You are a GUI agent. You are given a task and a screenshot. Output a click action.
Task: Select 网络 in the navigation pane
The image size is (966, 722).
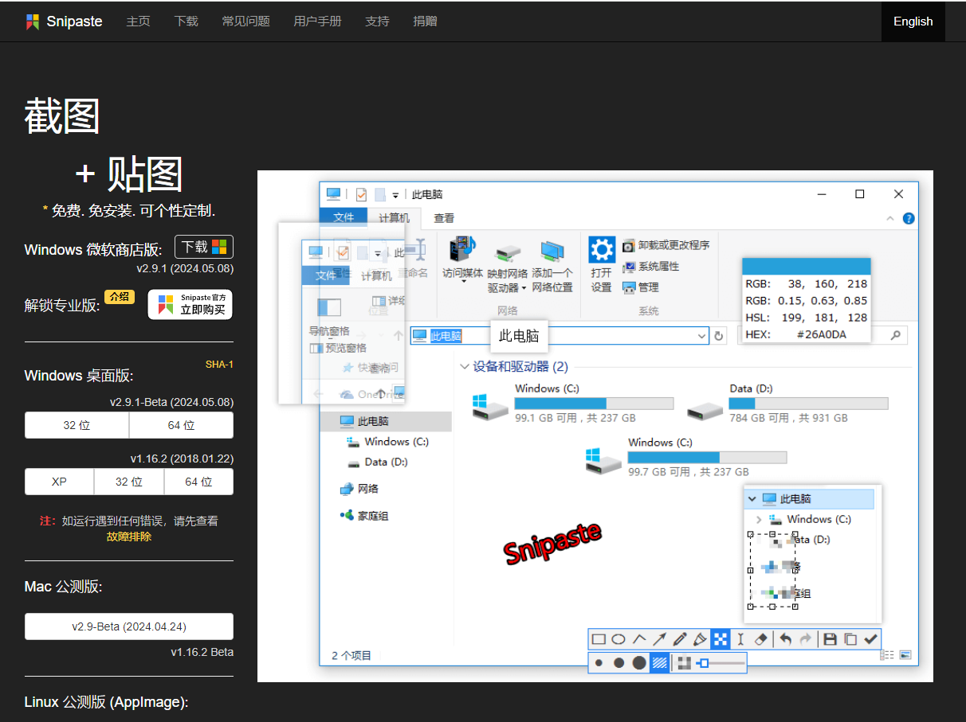pos(359,489)
